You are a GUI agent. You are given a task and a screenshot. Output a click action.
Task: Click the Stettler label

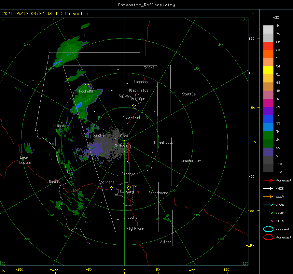[x=190, y=94]
